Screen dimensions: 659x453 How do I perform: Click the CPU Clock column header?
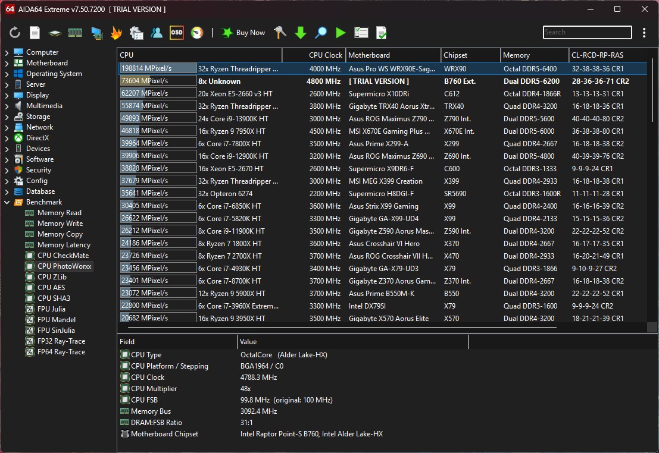point(325,55)
